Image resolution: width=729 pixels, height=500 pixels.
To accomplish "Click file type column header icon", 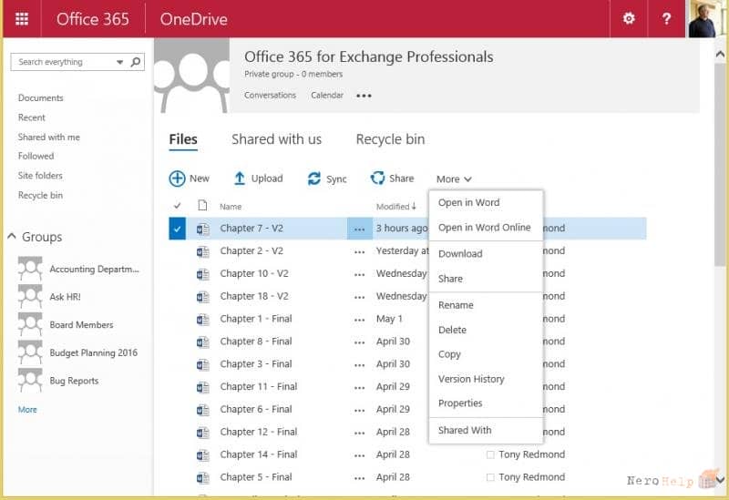I will click(202, 206).
